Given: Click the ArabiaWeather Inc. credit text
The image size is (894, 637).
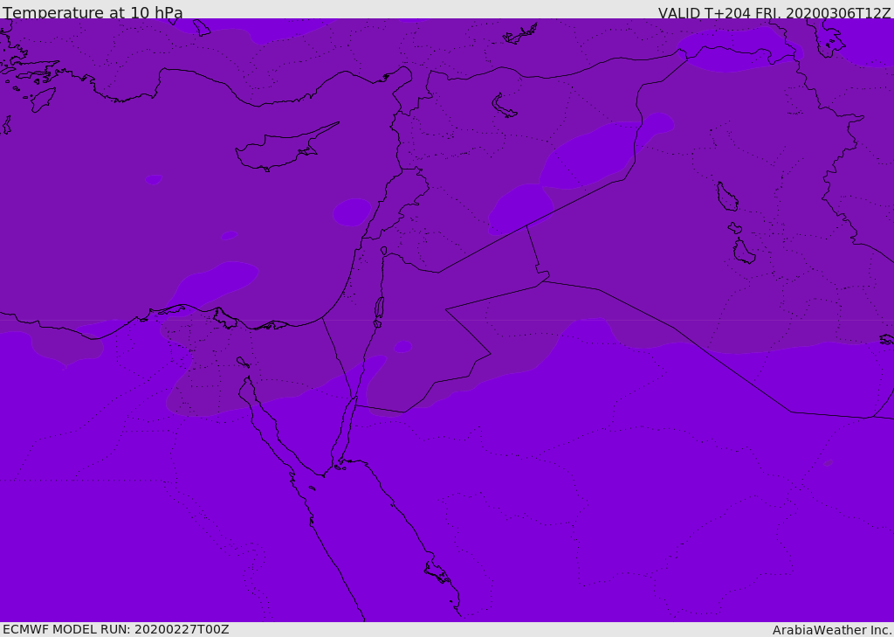Looking at the screenshot, I should tap(832, 630).
